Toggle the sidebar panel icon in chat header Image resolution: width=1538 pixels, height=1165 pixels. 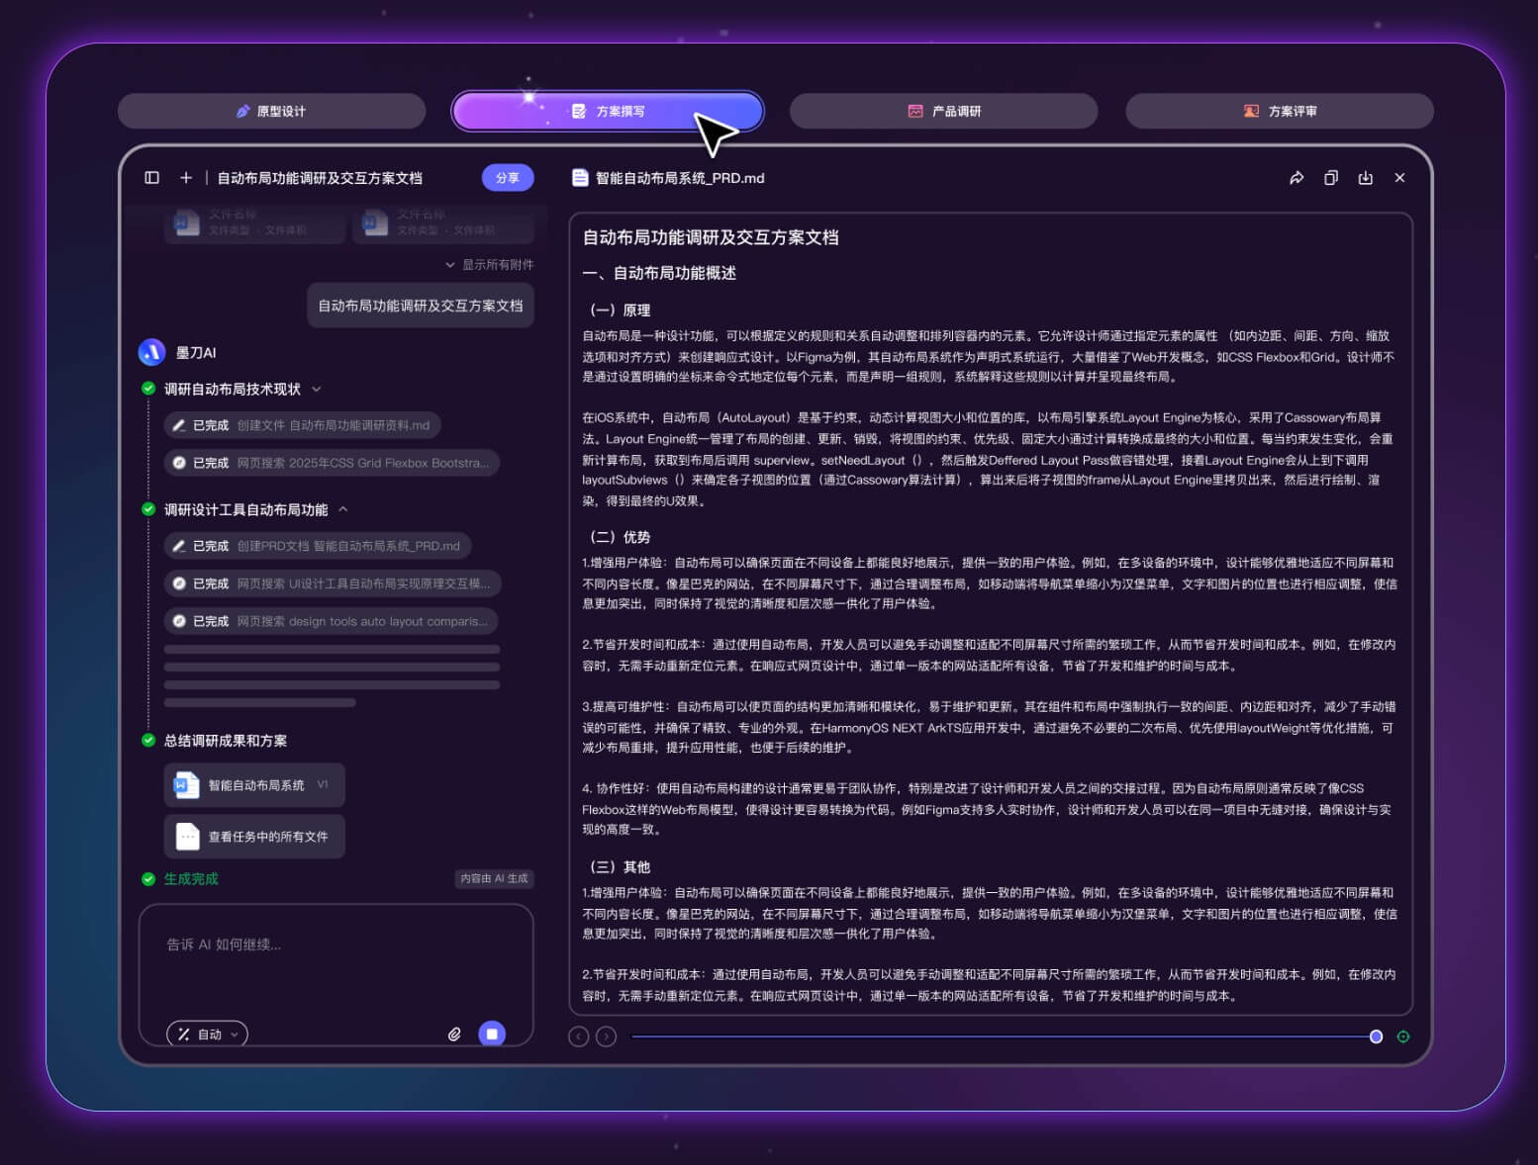coord(150,178)
